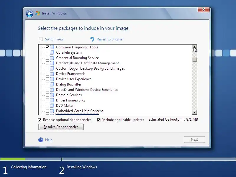Toggle Include applicable updates checkbox
The height and width of the screenshot is (177, 236).
99,120
